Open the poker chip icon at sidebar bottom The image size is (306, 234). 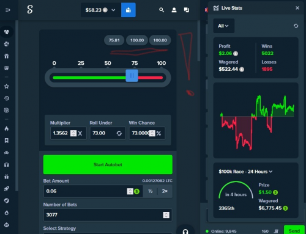pos(7,225)
